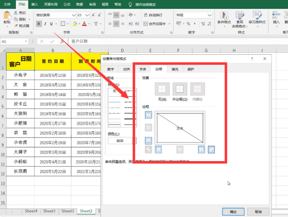The image size is (288, 217).
Task: Click the align right icon
Action: [x=122, y=24]
